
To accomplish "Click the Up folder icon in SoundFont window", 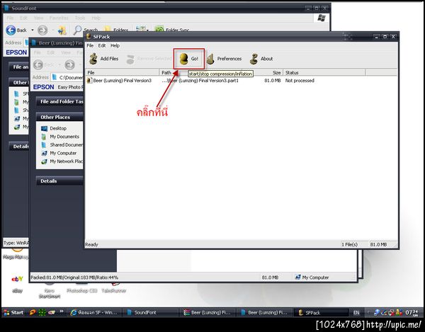I will pyautogui.click(x=62, y=30).
